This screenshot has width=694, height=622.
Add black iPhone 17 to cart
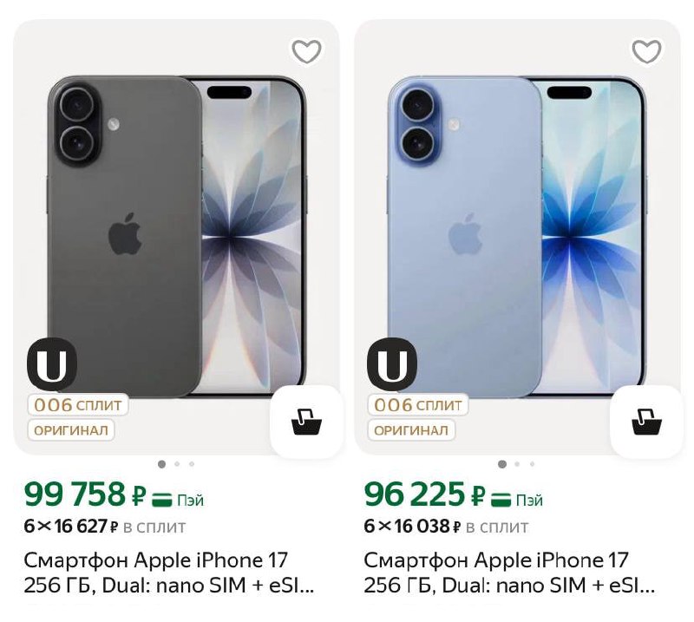coord(306,422)
